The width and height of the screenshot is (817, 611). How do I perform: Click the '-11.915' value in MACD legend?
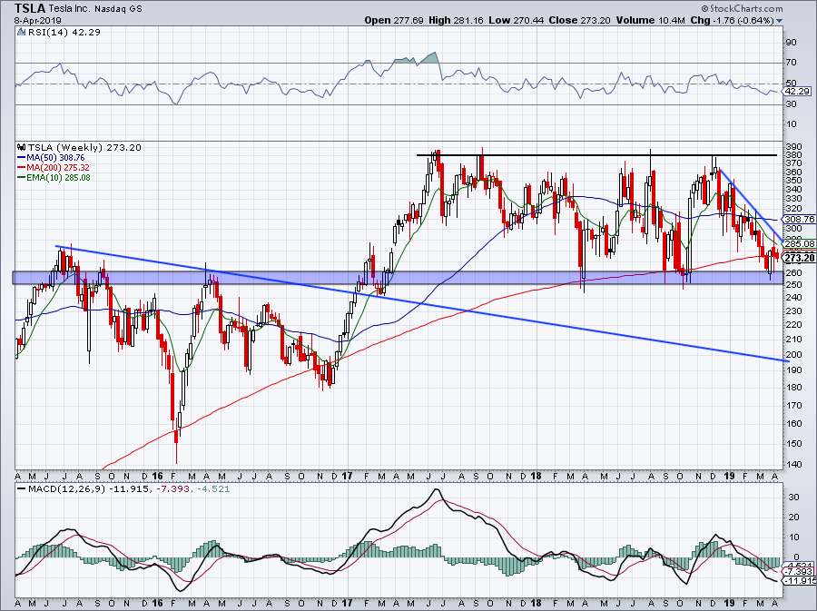point(128,489)
